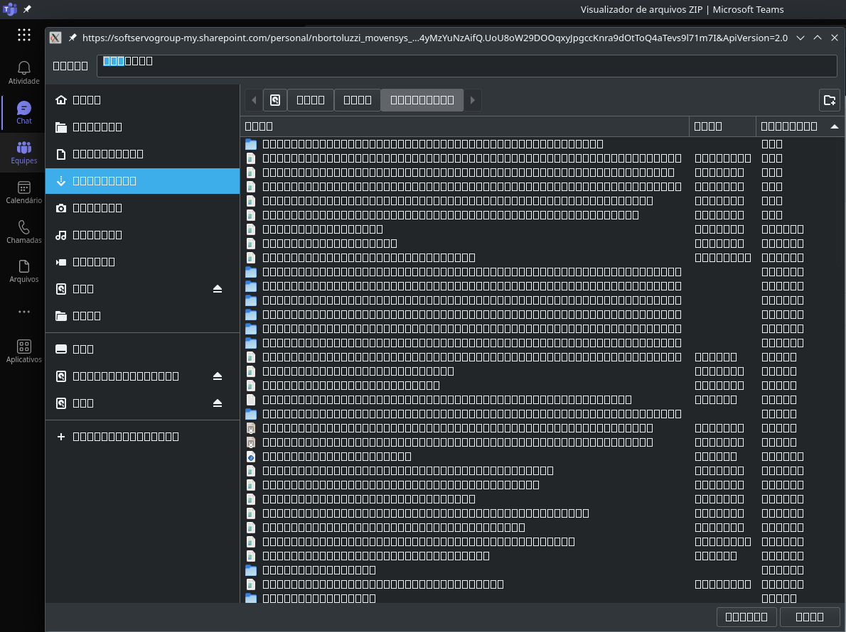The image size is (846, 632).
Task: Show more apps via ellipsis in Teams sidebar
Action: (x=23, y=312)
